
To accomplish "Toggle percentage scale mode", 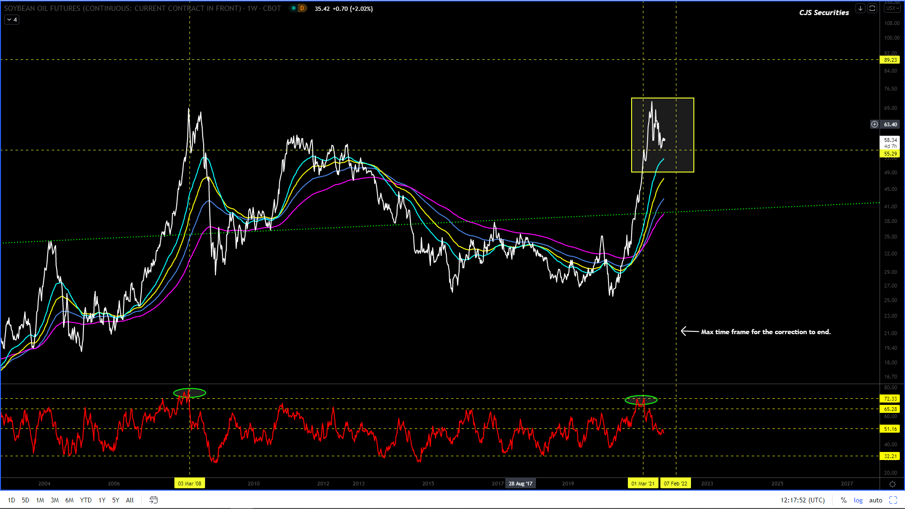I will [843, 500].
